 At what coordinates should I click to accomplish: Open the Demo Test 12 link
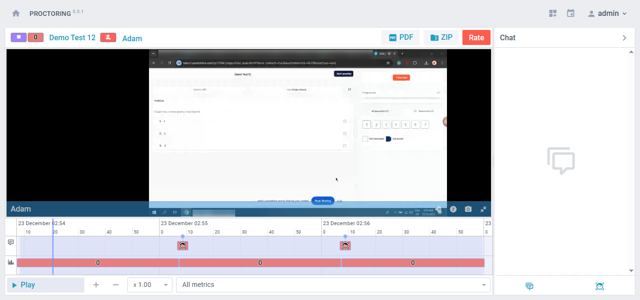click(72, 38)
